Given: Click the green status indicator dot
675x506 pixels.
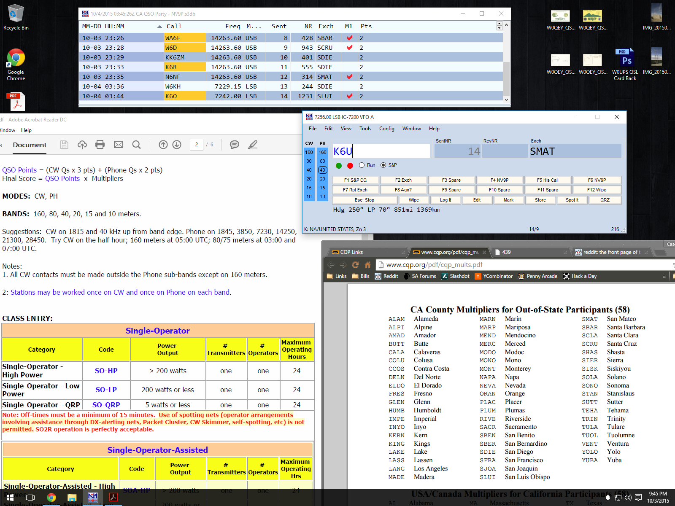Looking at the screenshot, I should coord(339,165).
